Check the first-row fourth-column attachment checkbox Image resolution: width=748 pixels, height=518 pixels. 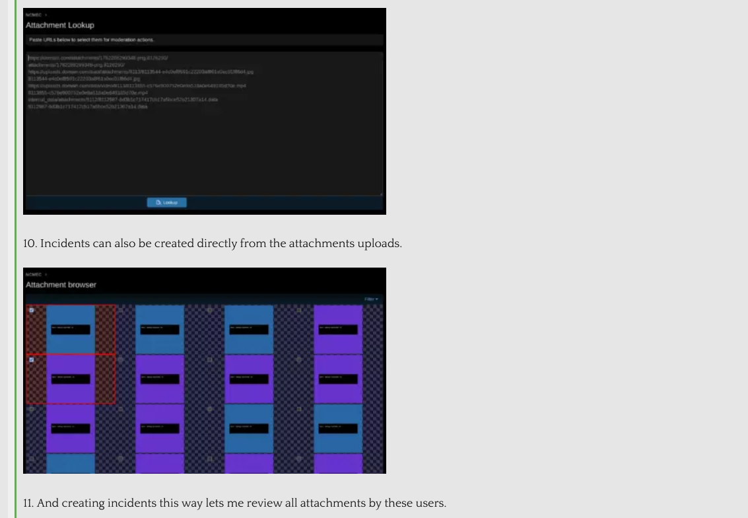coord(298,310)
